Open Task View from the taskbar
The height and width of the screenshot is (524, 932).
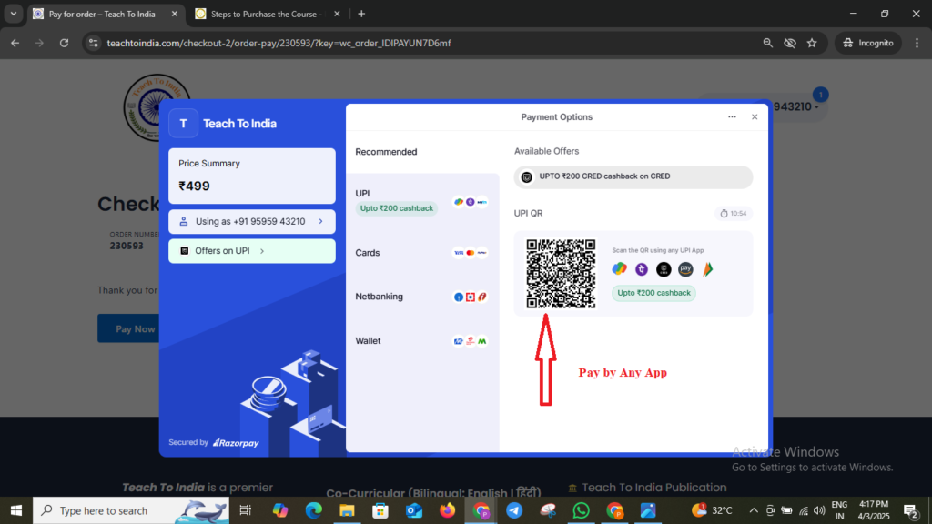coord(245,510)
